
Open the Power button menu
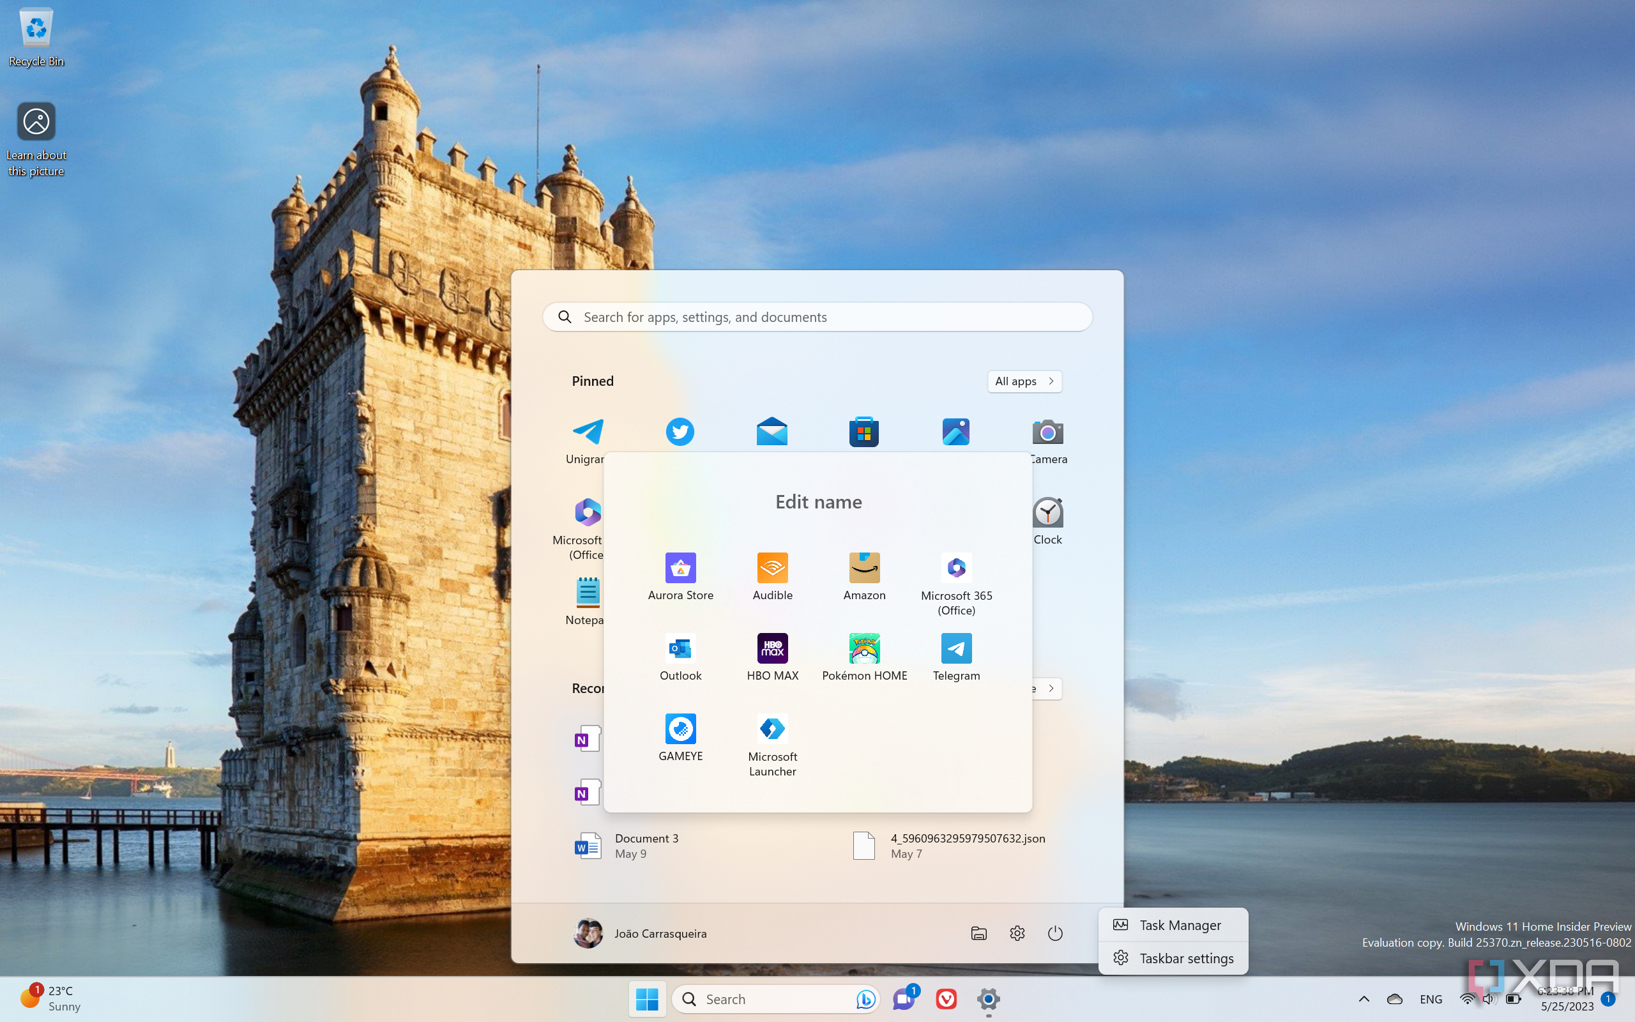[1054, 933]
